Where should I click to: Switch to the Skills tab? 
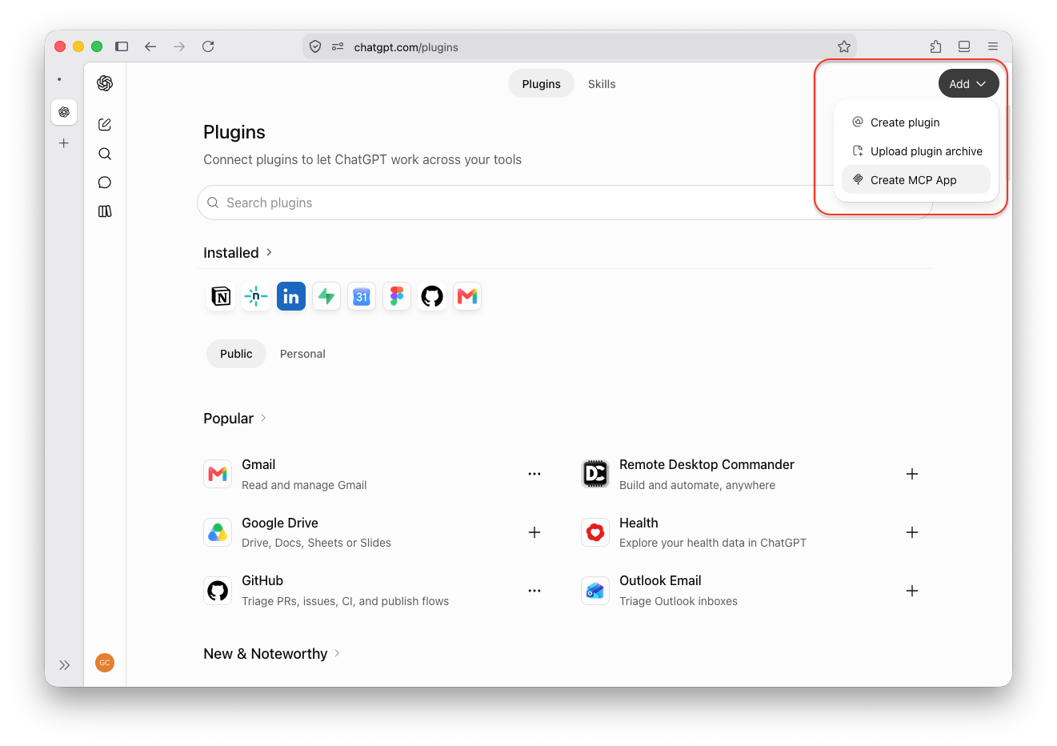click(602, 84)
